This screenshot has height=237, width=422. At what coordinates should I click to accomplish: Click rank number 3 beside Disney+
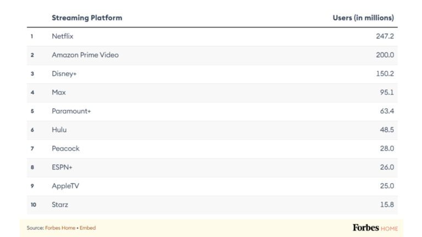coord(32,74)
